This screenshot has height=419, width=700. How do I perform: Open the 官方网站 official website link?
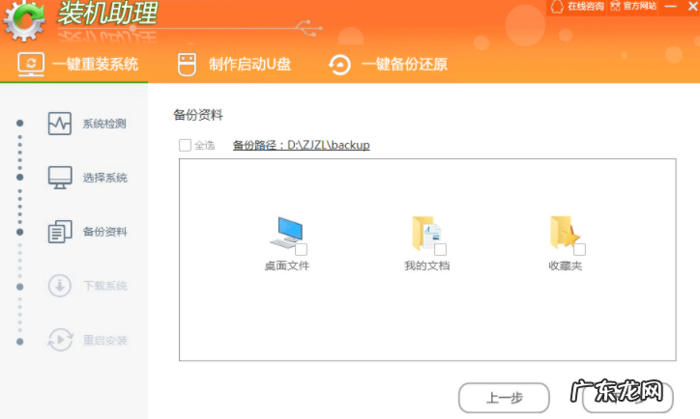click(633, 6)
